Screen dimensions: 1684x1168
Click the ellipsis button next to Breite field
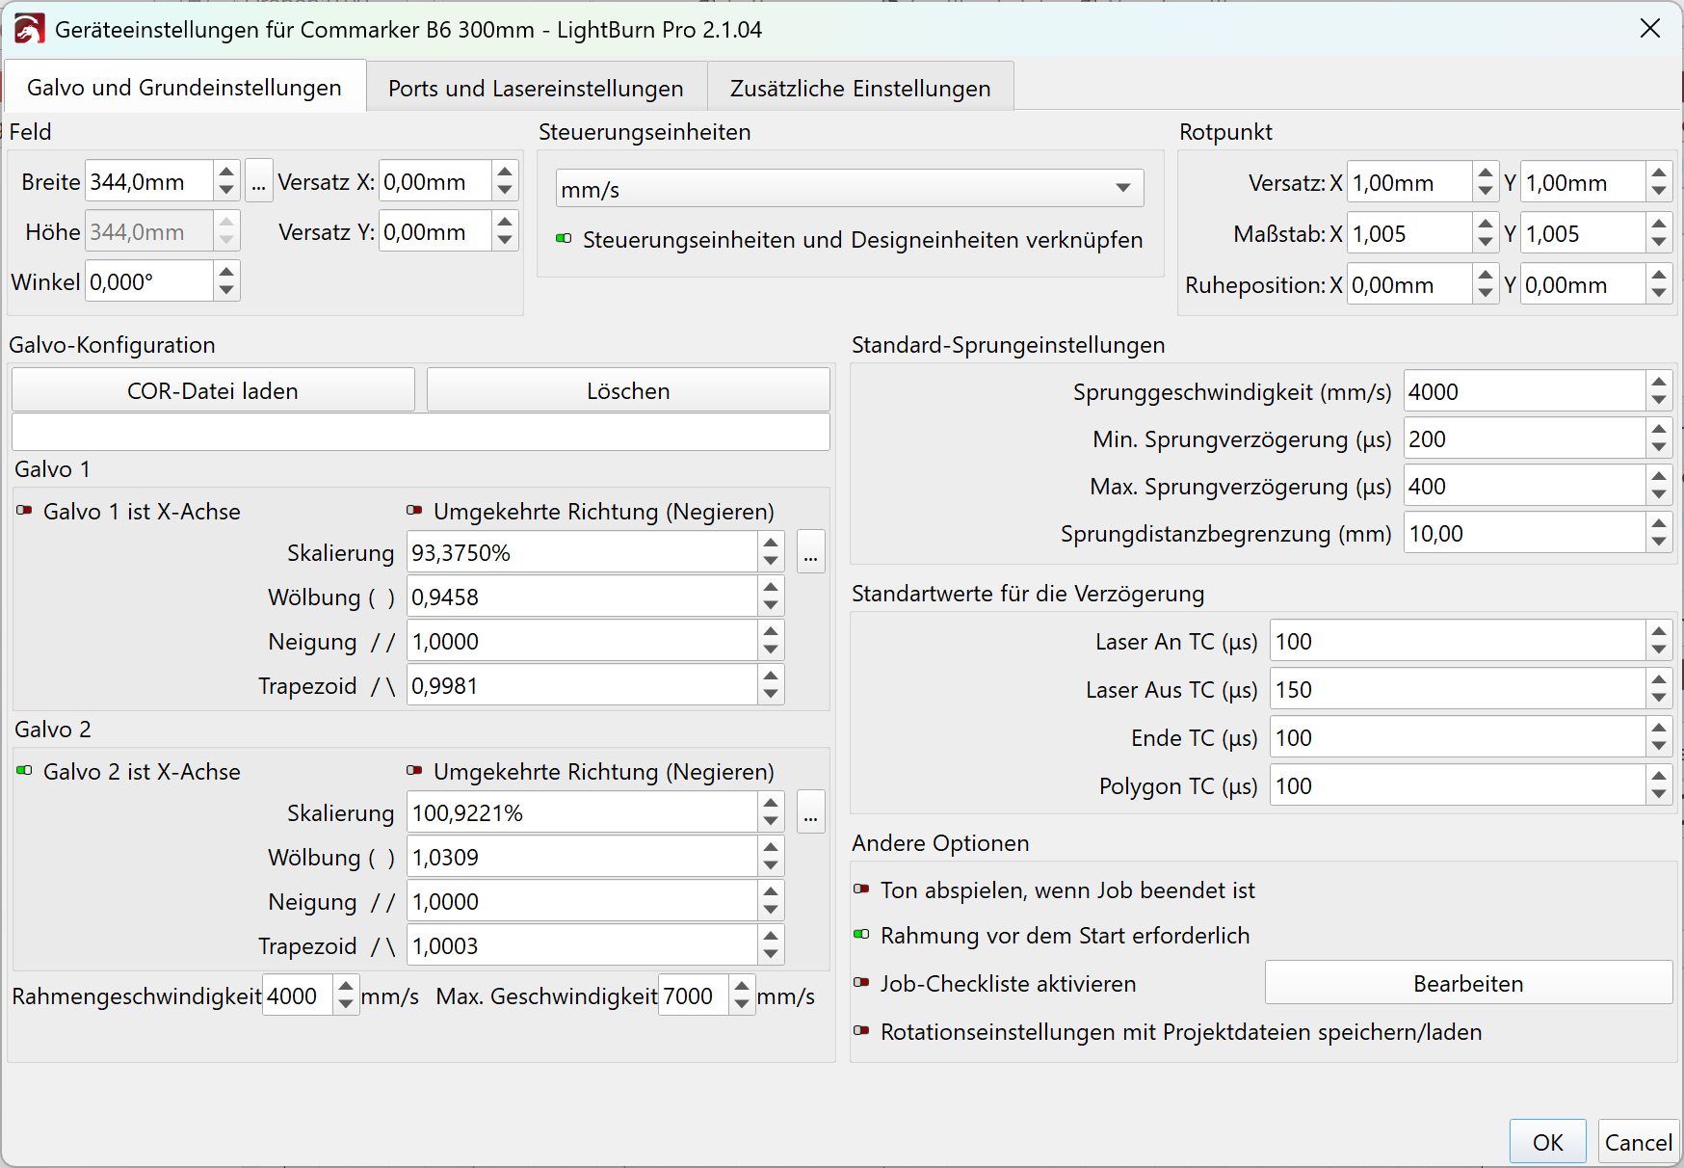point(258,182)
